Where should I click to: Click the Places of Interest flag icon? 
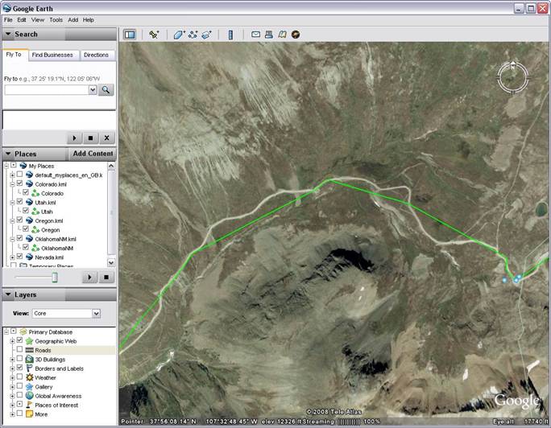(x=30, y=405)
